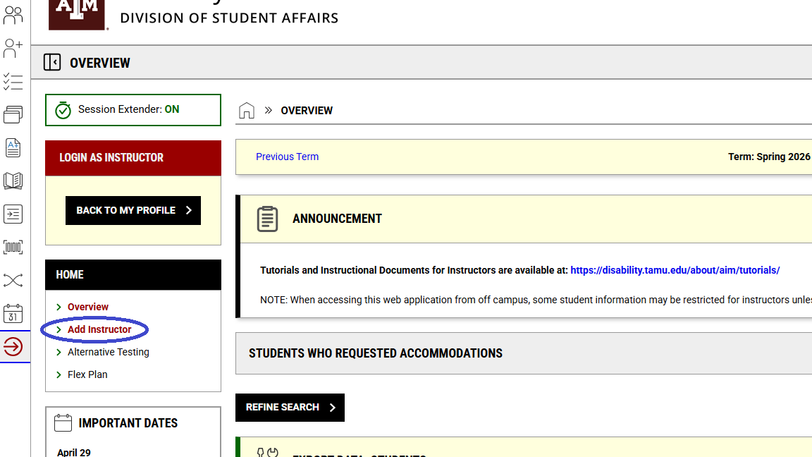Click the home breadcrumb icon
812x457 pixels.
click(247, 111)
